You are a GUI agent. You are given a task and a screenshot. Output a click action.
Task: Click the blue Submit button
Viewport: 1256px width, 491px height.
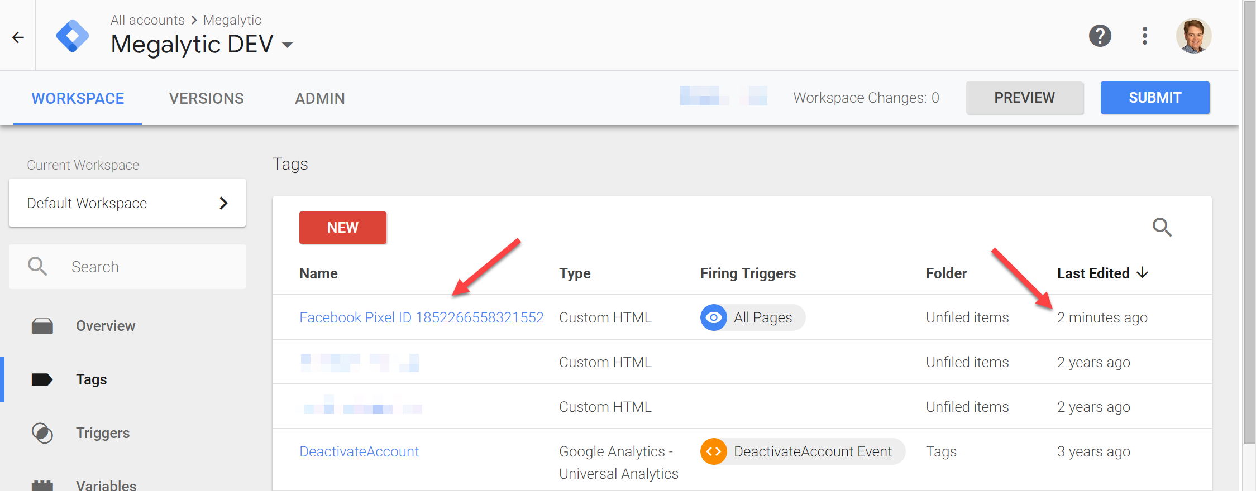[x=1154, y=98]
